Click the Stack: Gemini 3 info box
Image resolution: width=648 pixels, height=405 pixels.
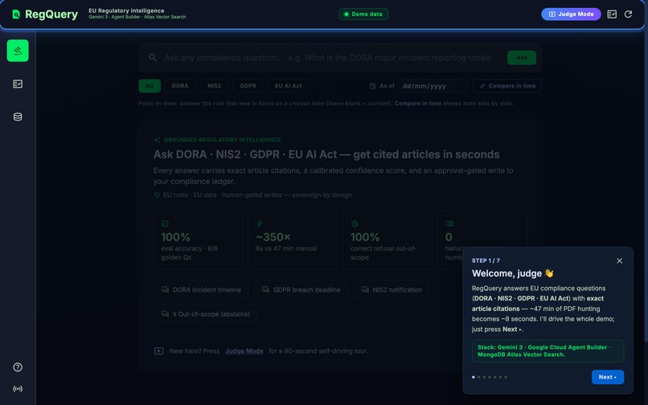(x=548, y=351)
